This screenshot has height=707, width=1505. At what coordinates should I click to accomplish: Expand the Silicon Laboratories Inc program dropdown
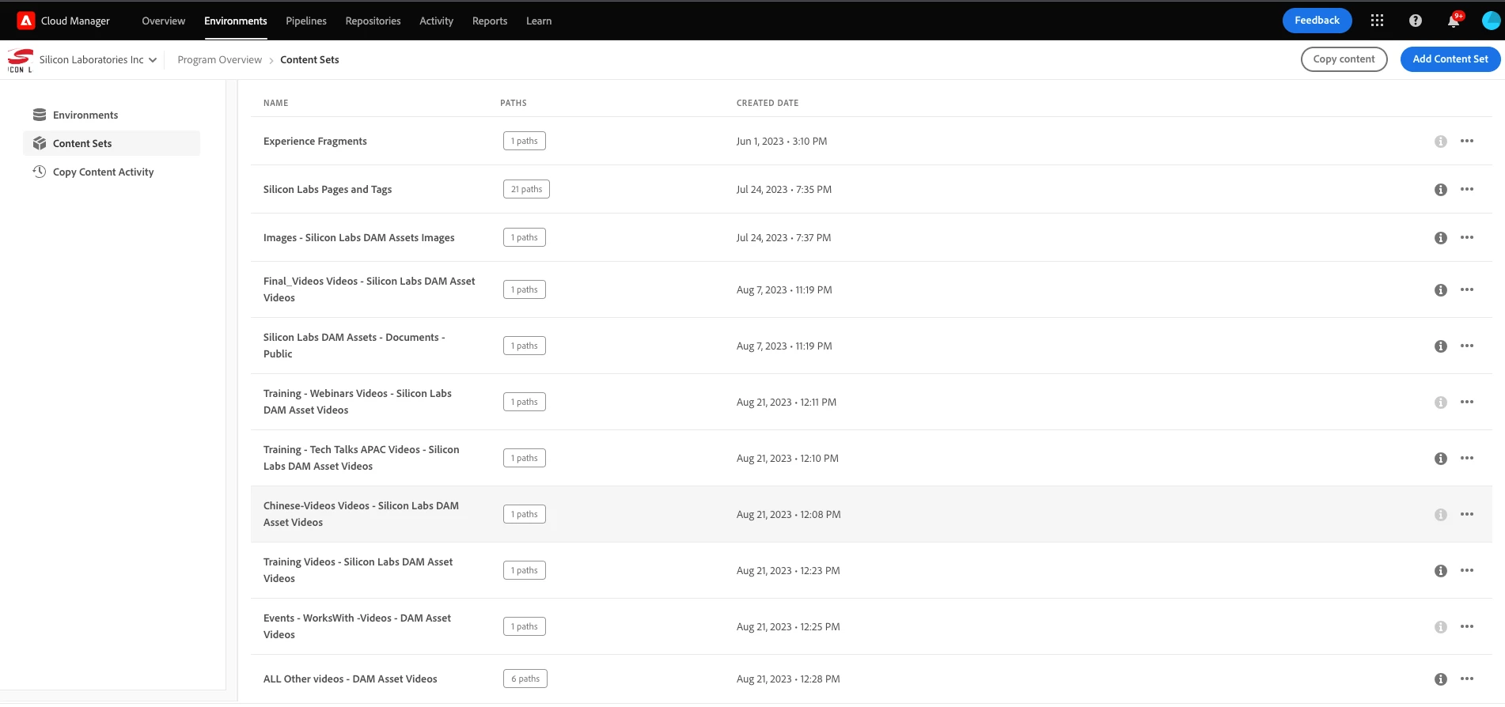(x=98, y=60)
